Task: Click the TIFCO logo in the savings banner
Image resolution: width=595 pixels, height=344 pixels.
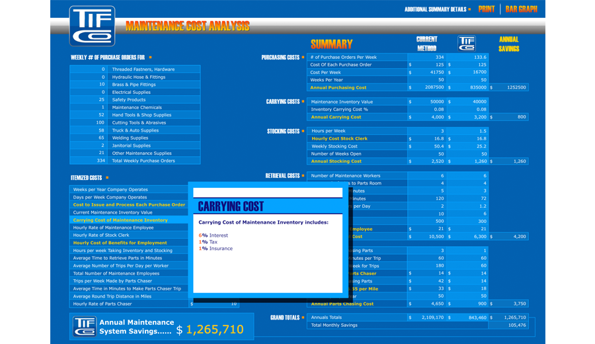Action: [x=84, y=327]
